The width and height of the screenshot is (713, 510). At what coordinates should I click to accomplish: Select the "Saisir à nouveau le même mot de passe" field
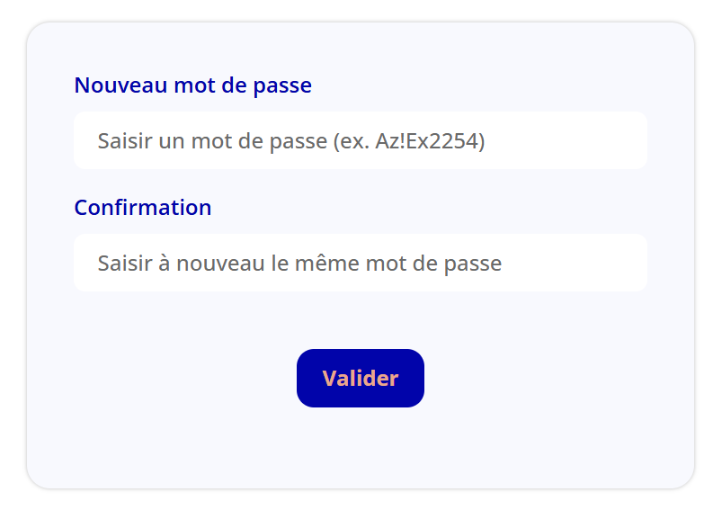(x=360, y=263)
